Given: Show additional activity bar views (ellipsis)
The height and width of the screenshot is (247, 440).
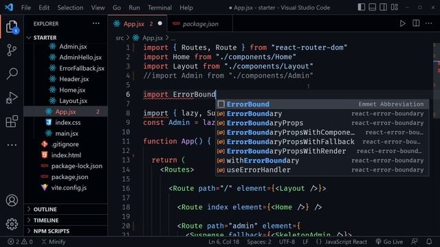Looking at the screenshot, I should click(12, 145).
